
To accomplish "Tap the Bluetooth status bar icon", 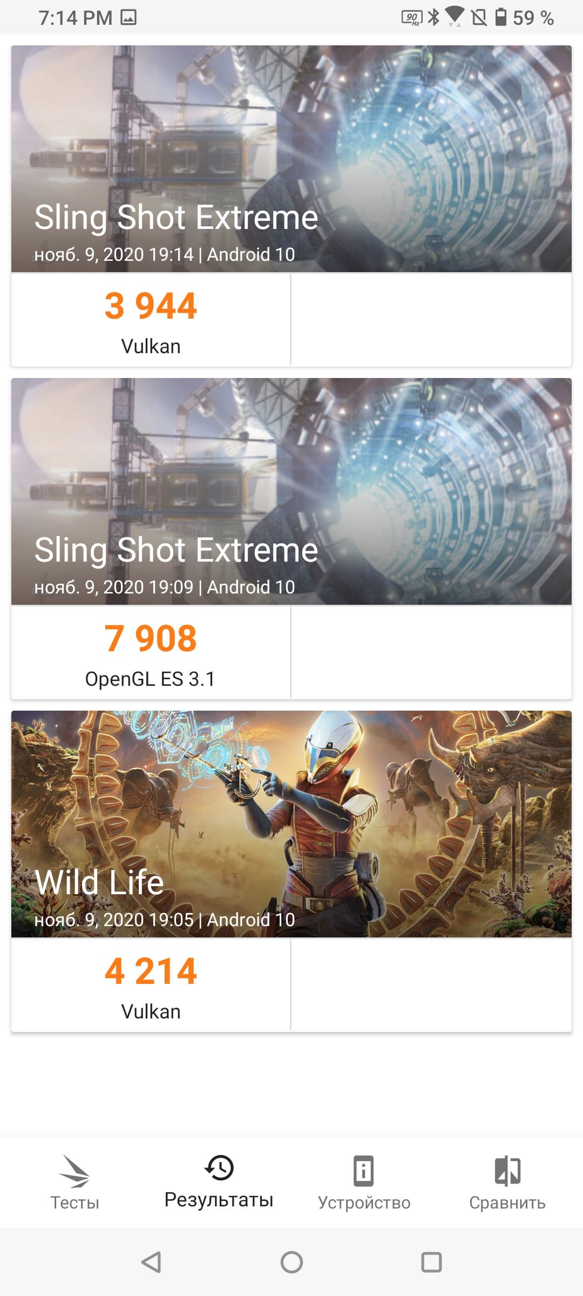I will (x=433, y=17).
